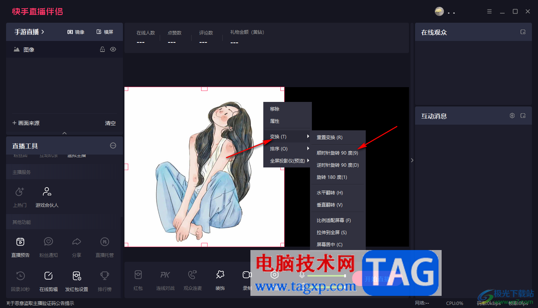Hide the 图像 source with eye icon
Viewport: 538px width, 308px height.
tap(113, 49)
